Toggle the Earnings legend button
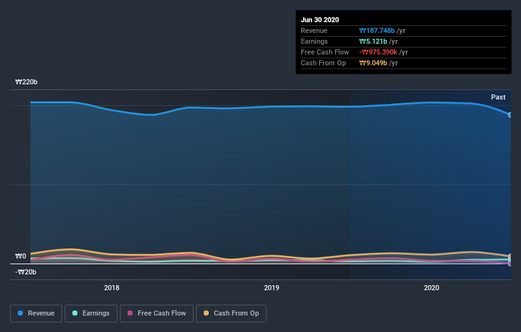Viewport: 521px width, 332px height. tap(91, 313)
